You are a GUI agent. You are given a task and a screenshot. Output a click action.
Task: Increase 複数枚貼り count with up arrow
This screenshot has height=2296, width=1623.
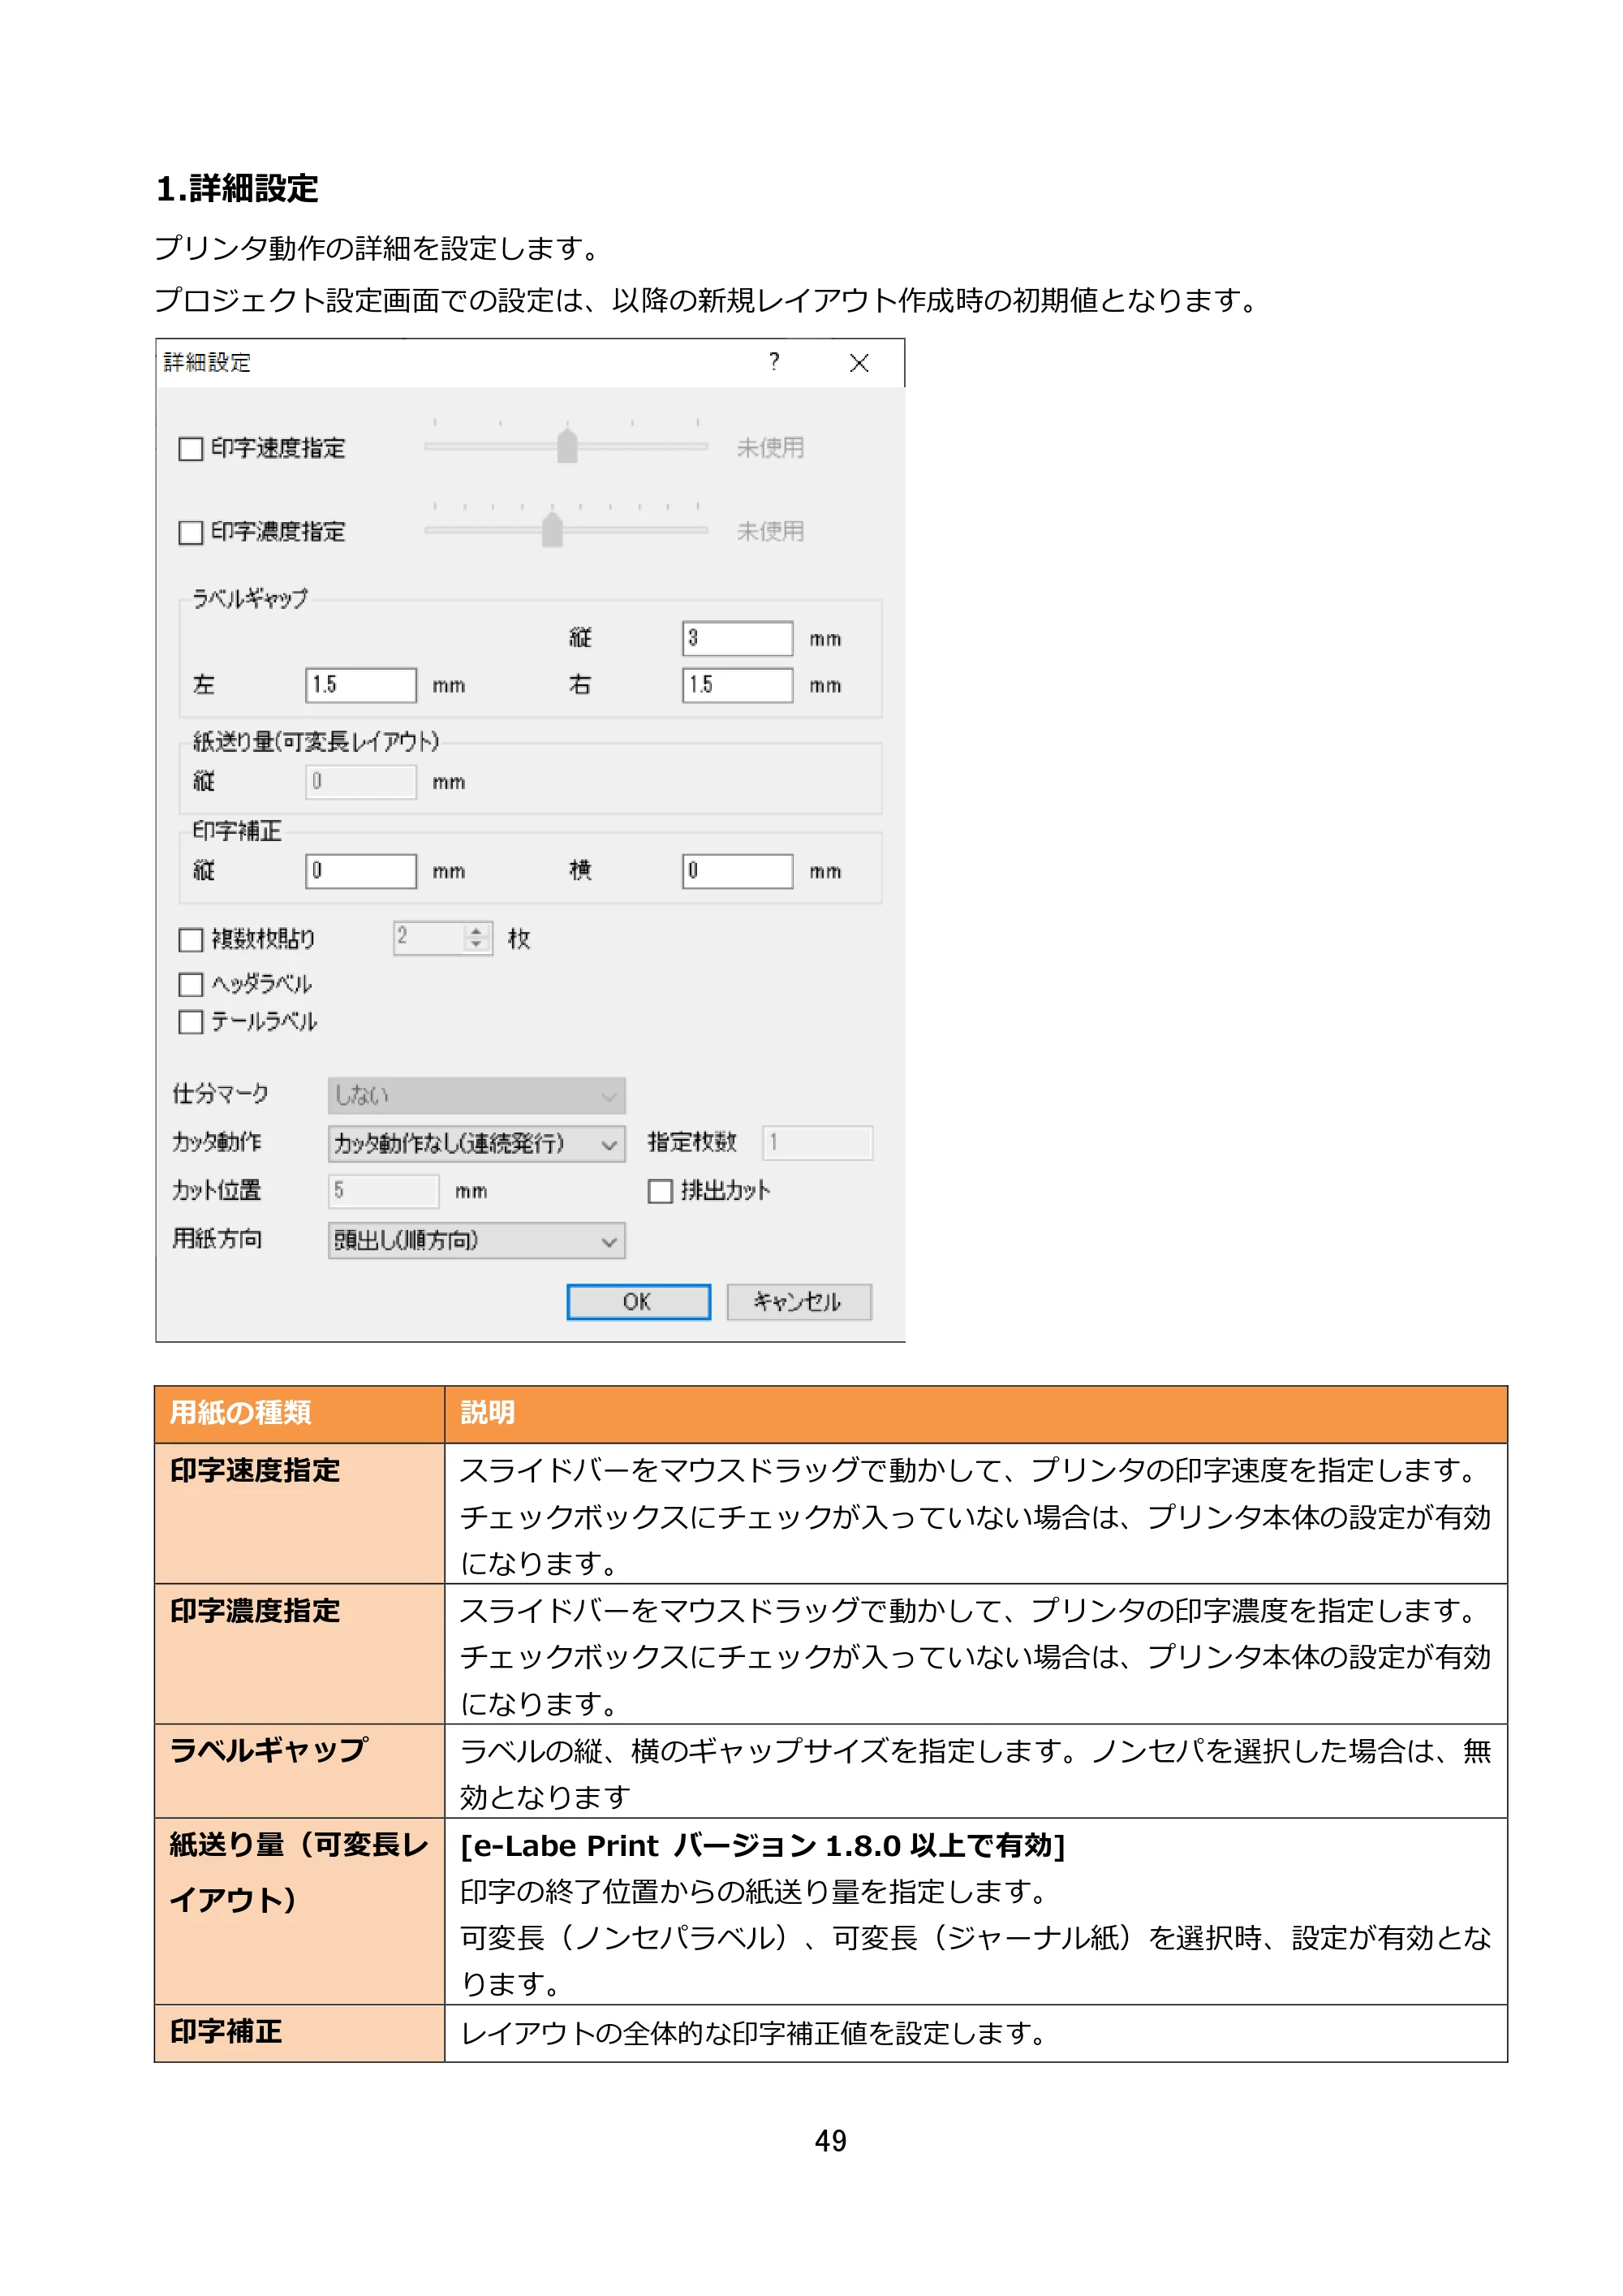pyautogui.click(x=476, y=931)
